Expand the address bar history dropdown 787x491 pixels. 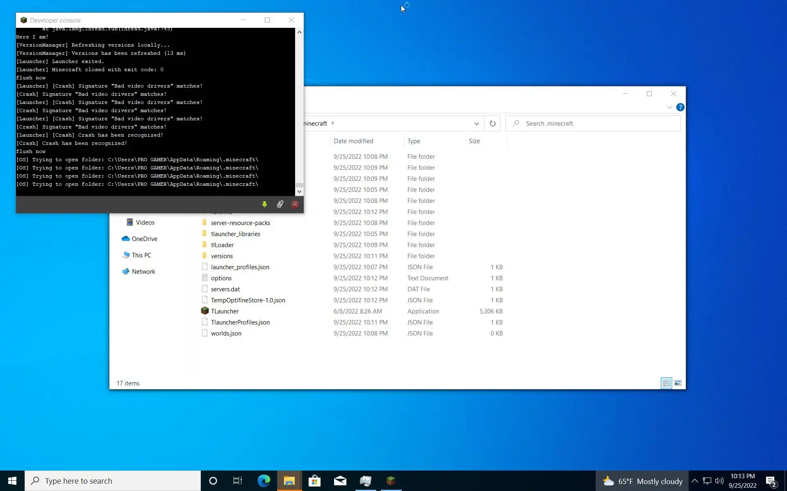[x=476, y=124]
